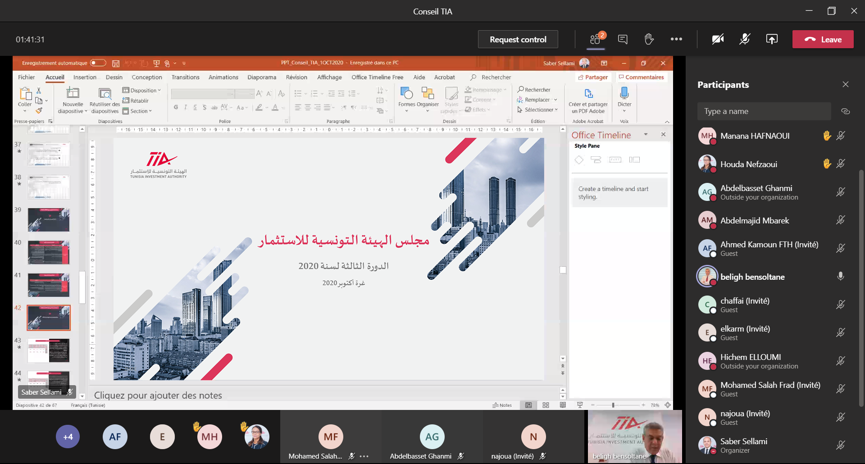Screen dimensions: 865x464
Task: Click the Nouvelle diapositive icon
Action: [73, 93]
